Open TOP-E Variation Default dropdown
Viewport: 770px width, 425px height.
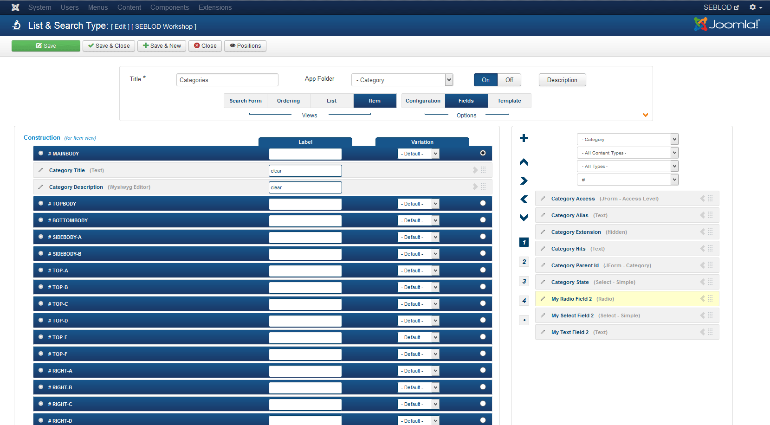click(419, 337)
